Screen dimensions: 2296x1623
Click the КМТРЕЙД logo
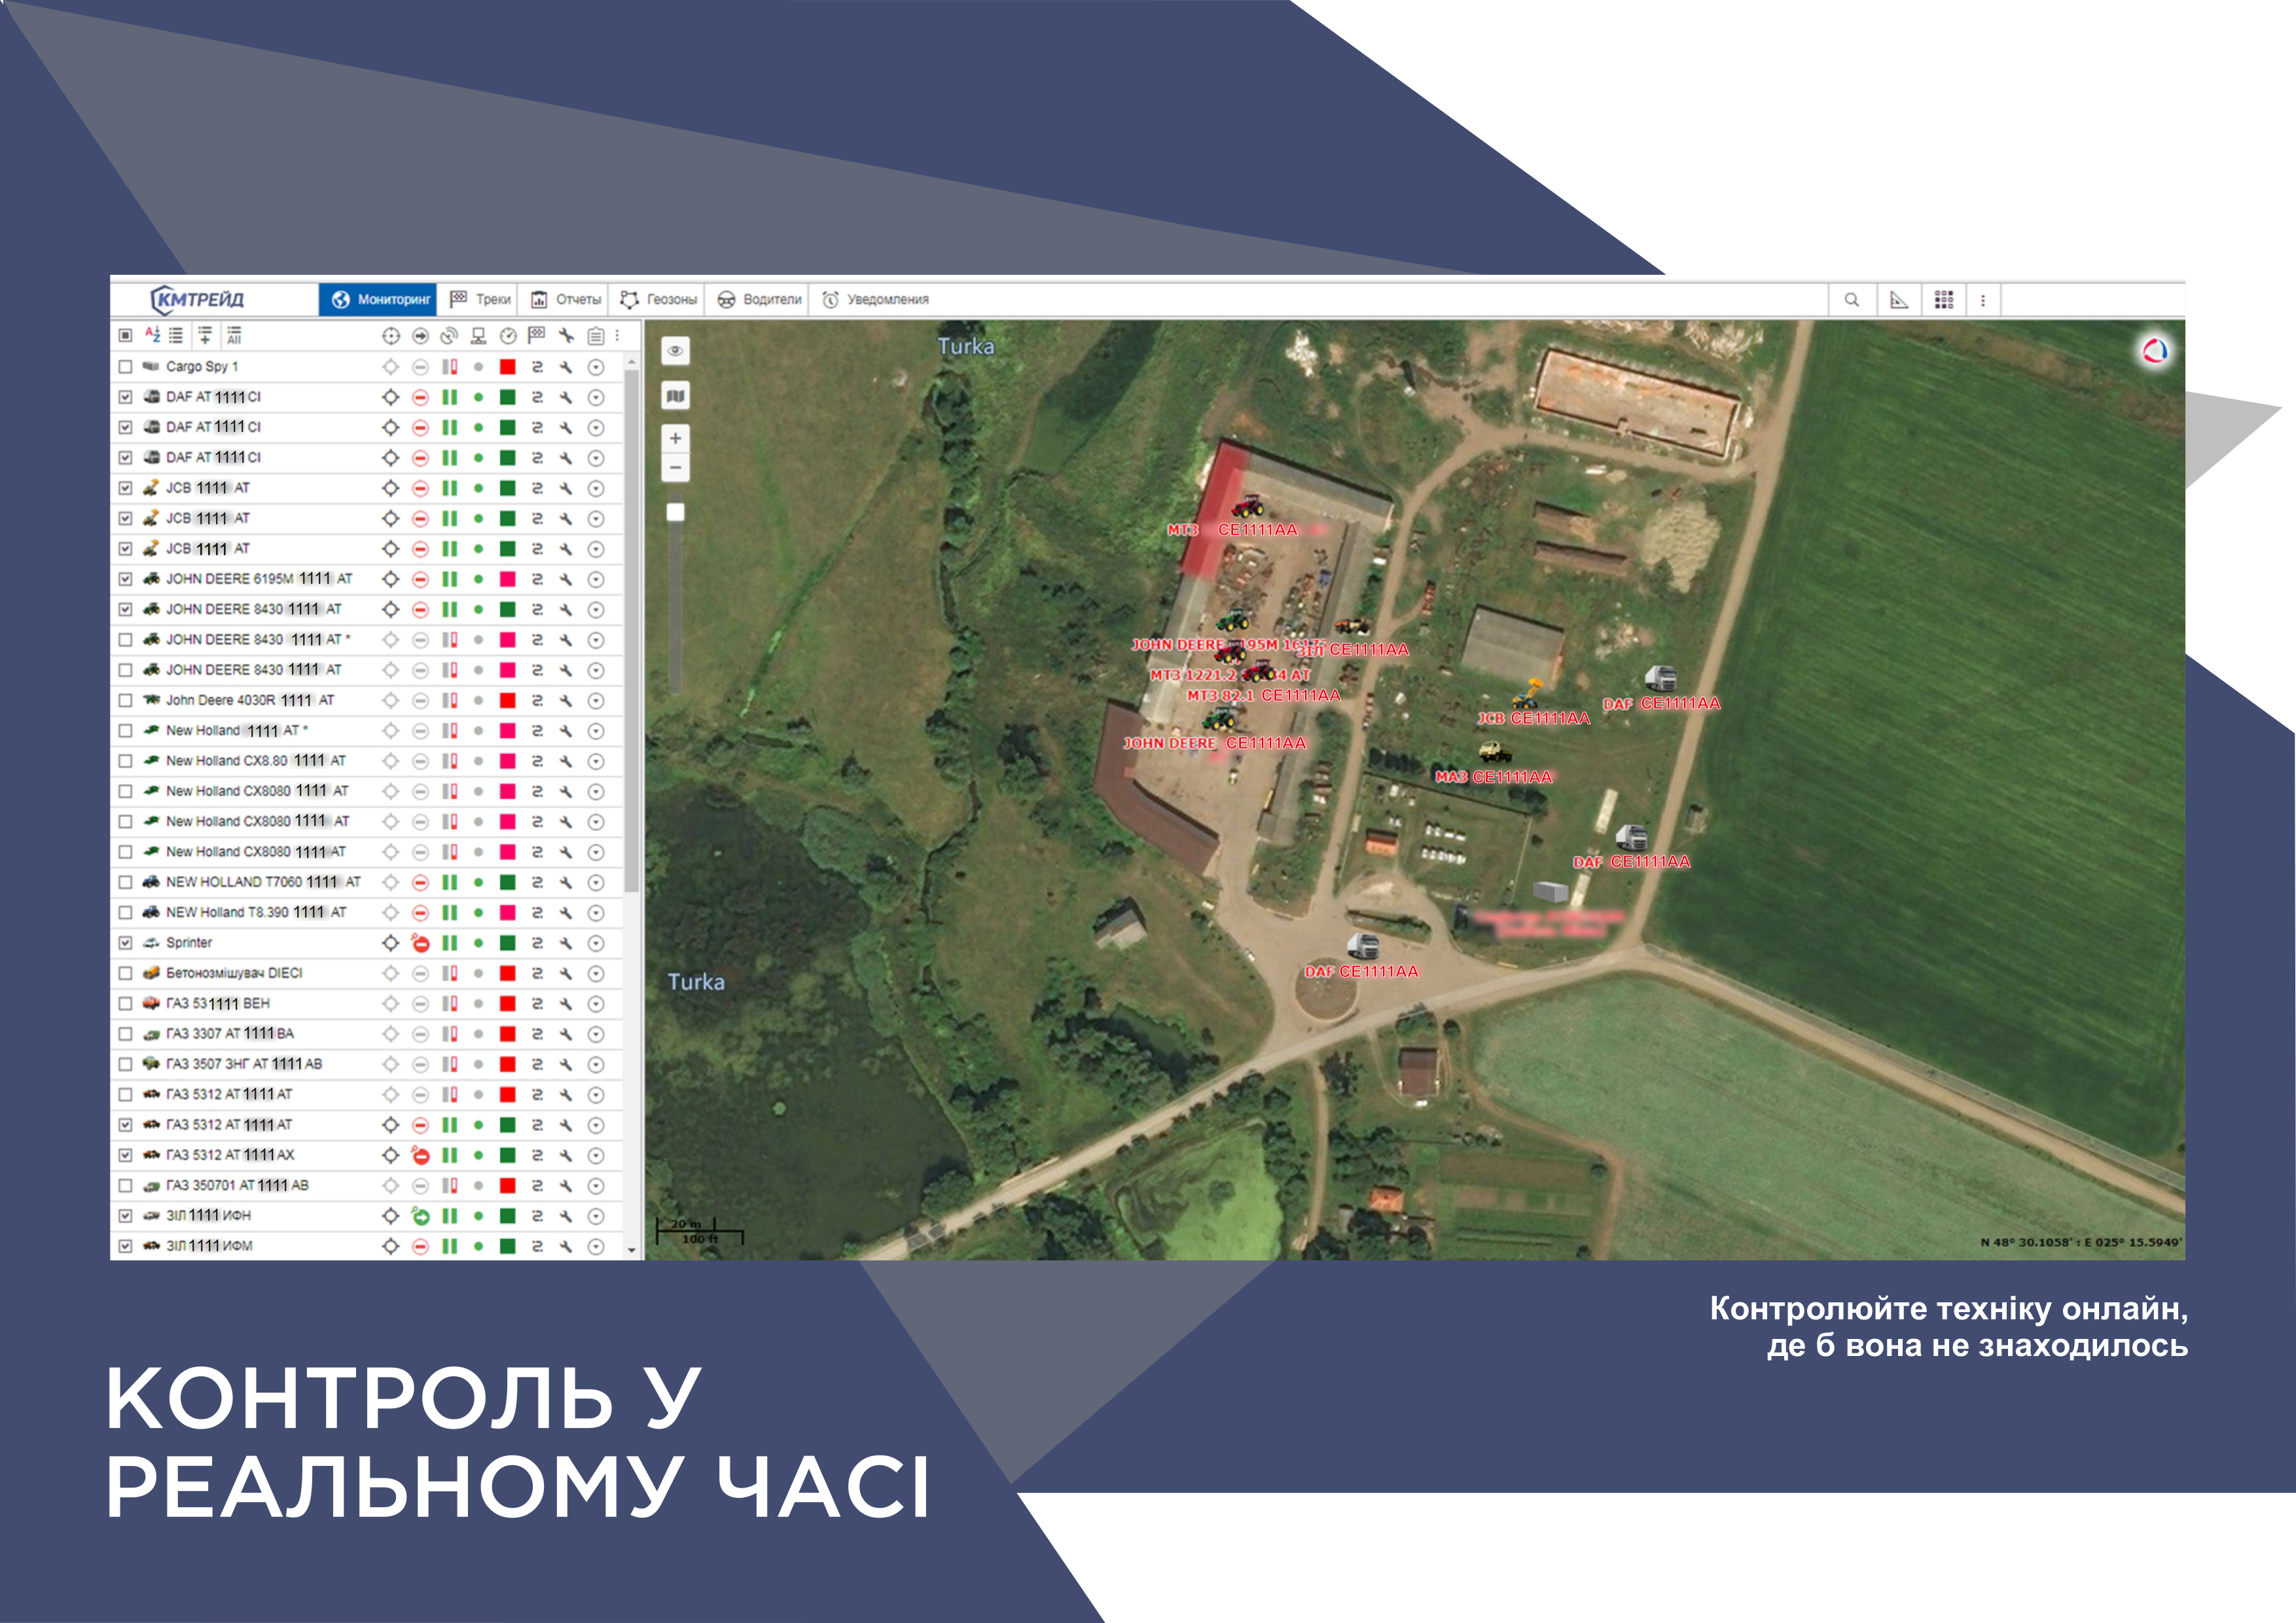[197, 299]
